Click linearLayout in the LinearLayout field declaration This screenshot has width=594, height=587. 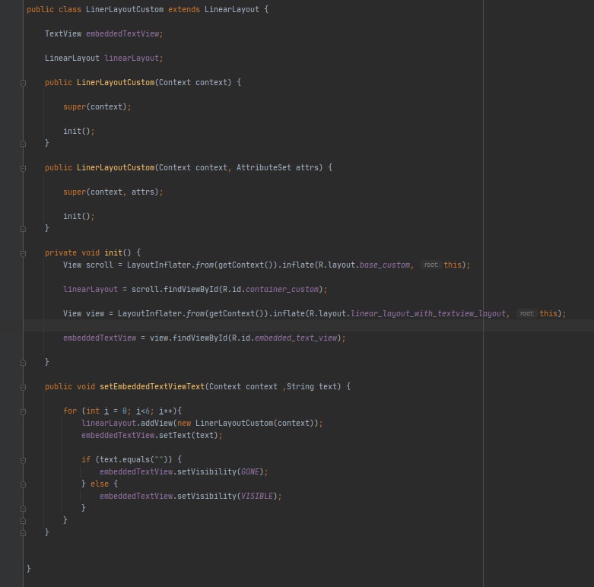[132, 58]
